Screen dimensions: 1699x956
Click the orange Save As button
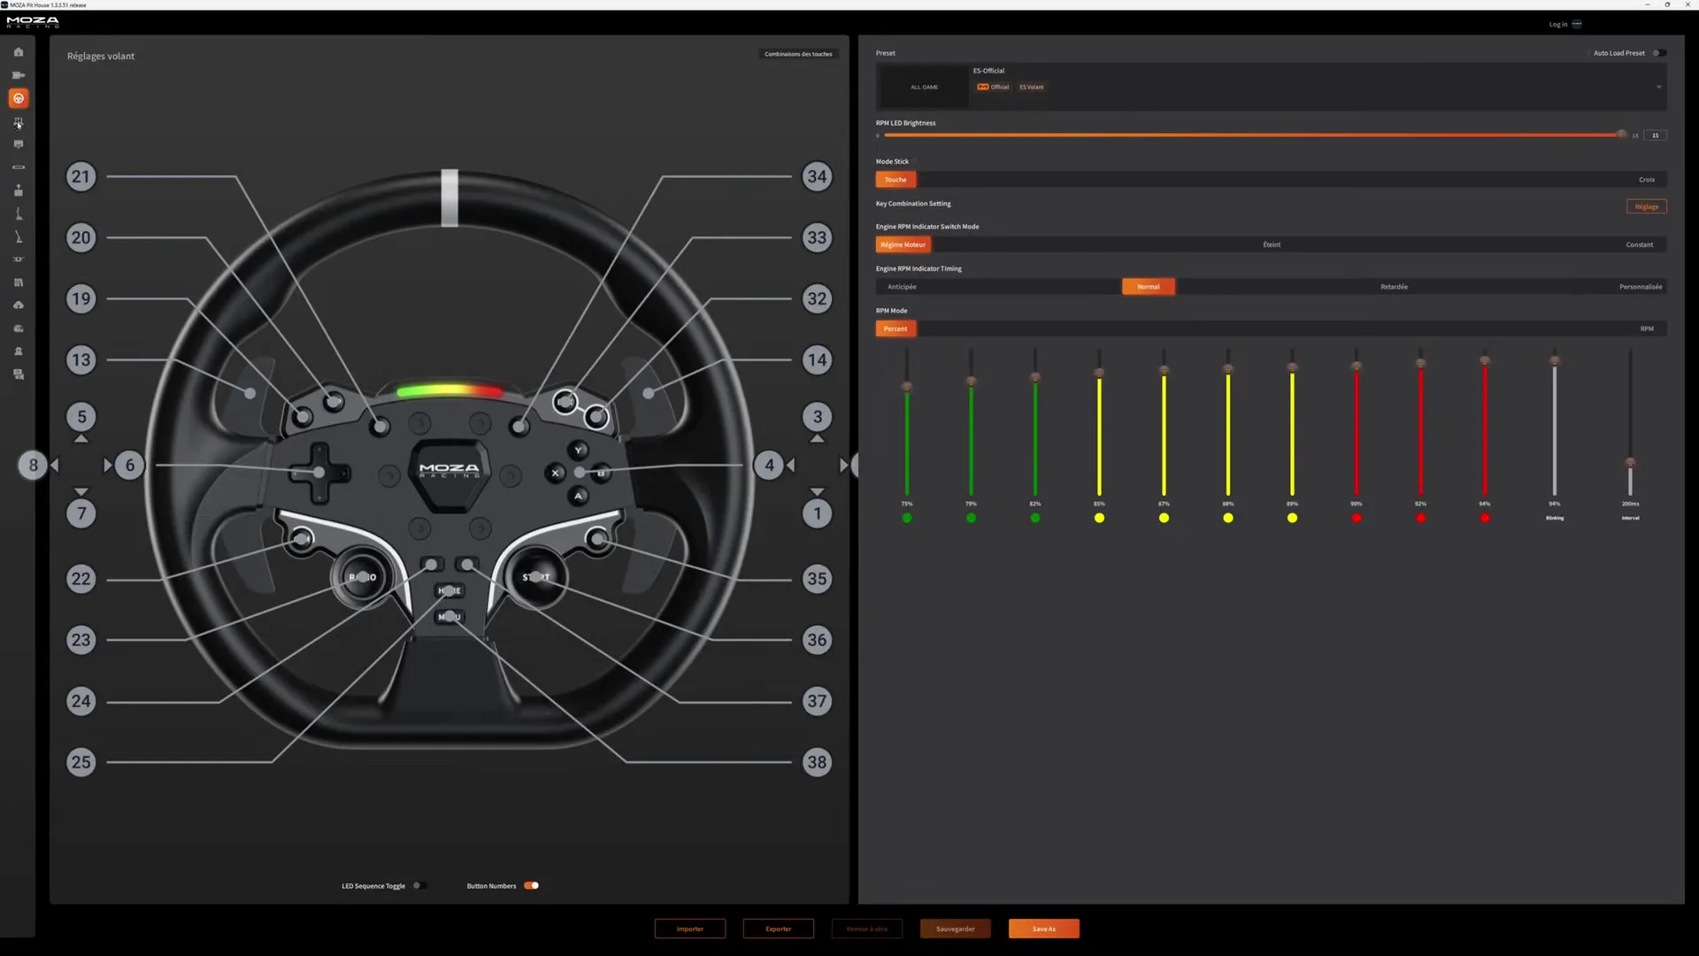[x=1043, y=929]
